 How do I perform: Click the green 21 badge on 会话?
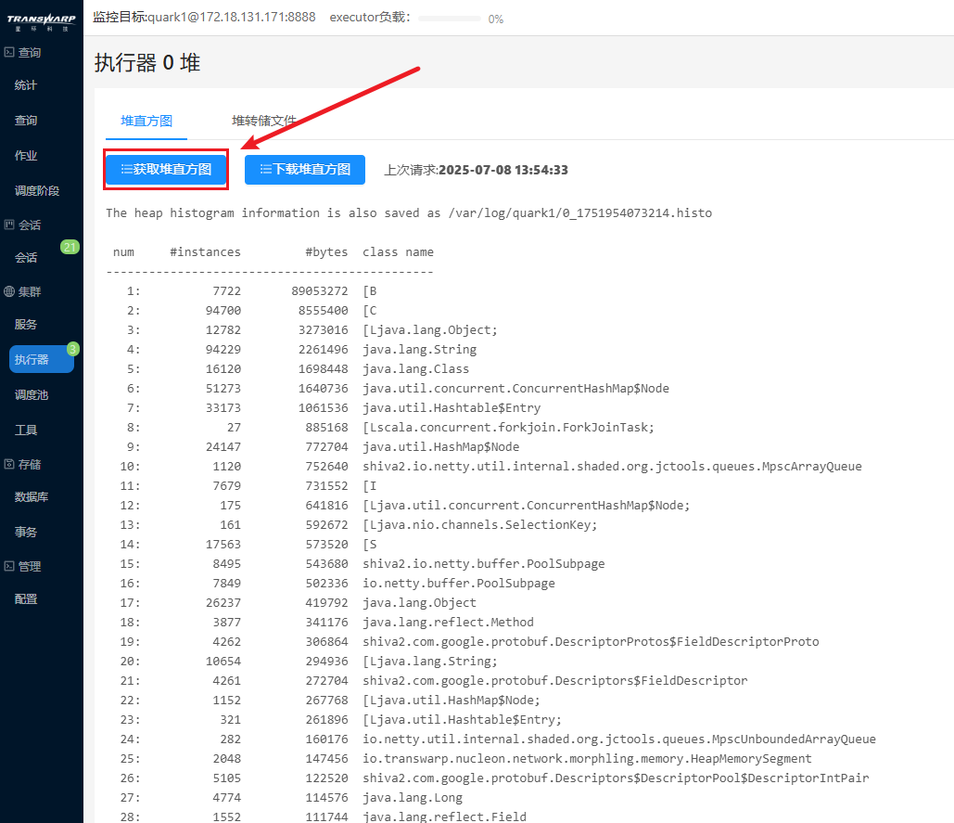click(x=70, y=247)
